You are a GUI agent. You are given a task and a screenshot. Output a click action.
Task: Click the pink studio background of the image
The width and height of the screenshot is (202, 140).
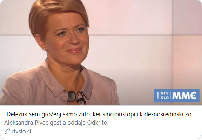142,45
